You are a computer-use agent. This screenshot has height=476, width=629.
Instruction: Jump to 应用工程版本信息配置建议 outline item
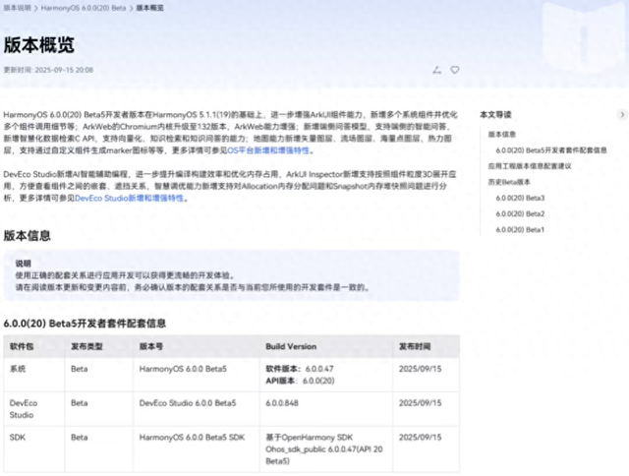click(x=530, y=166)
